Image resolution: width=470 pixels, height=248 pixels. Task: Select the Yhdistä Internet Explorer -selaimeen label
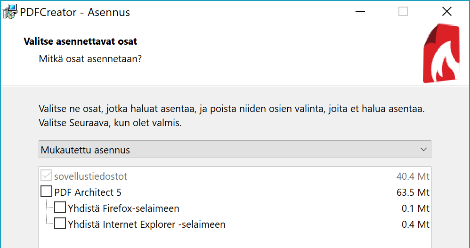146,224
